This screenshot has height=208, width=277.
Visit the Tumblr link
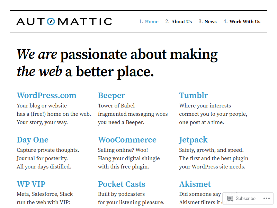194,95
